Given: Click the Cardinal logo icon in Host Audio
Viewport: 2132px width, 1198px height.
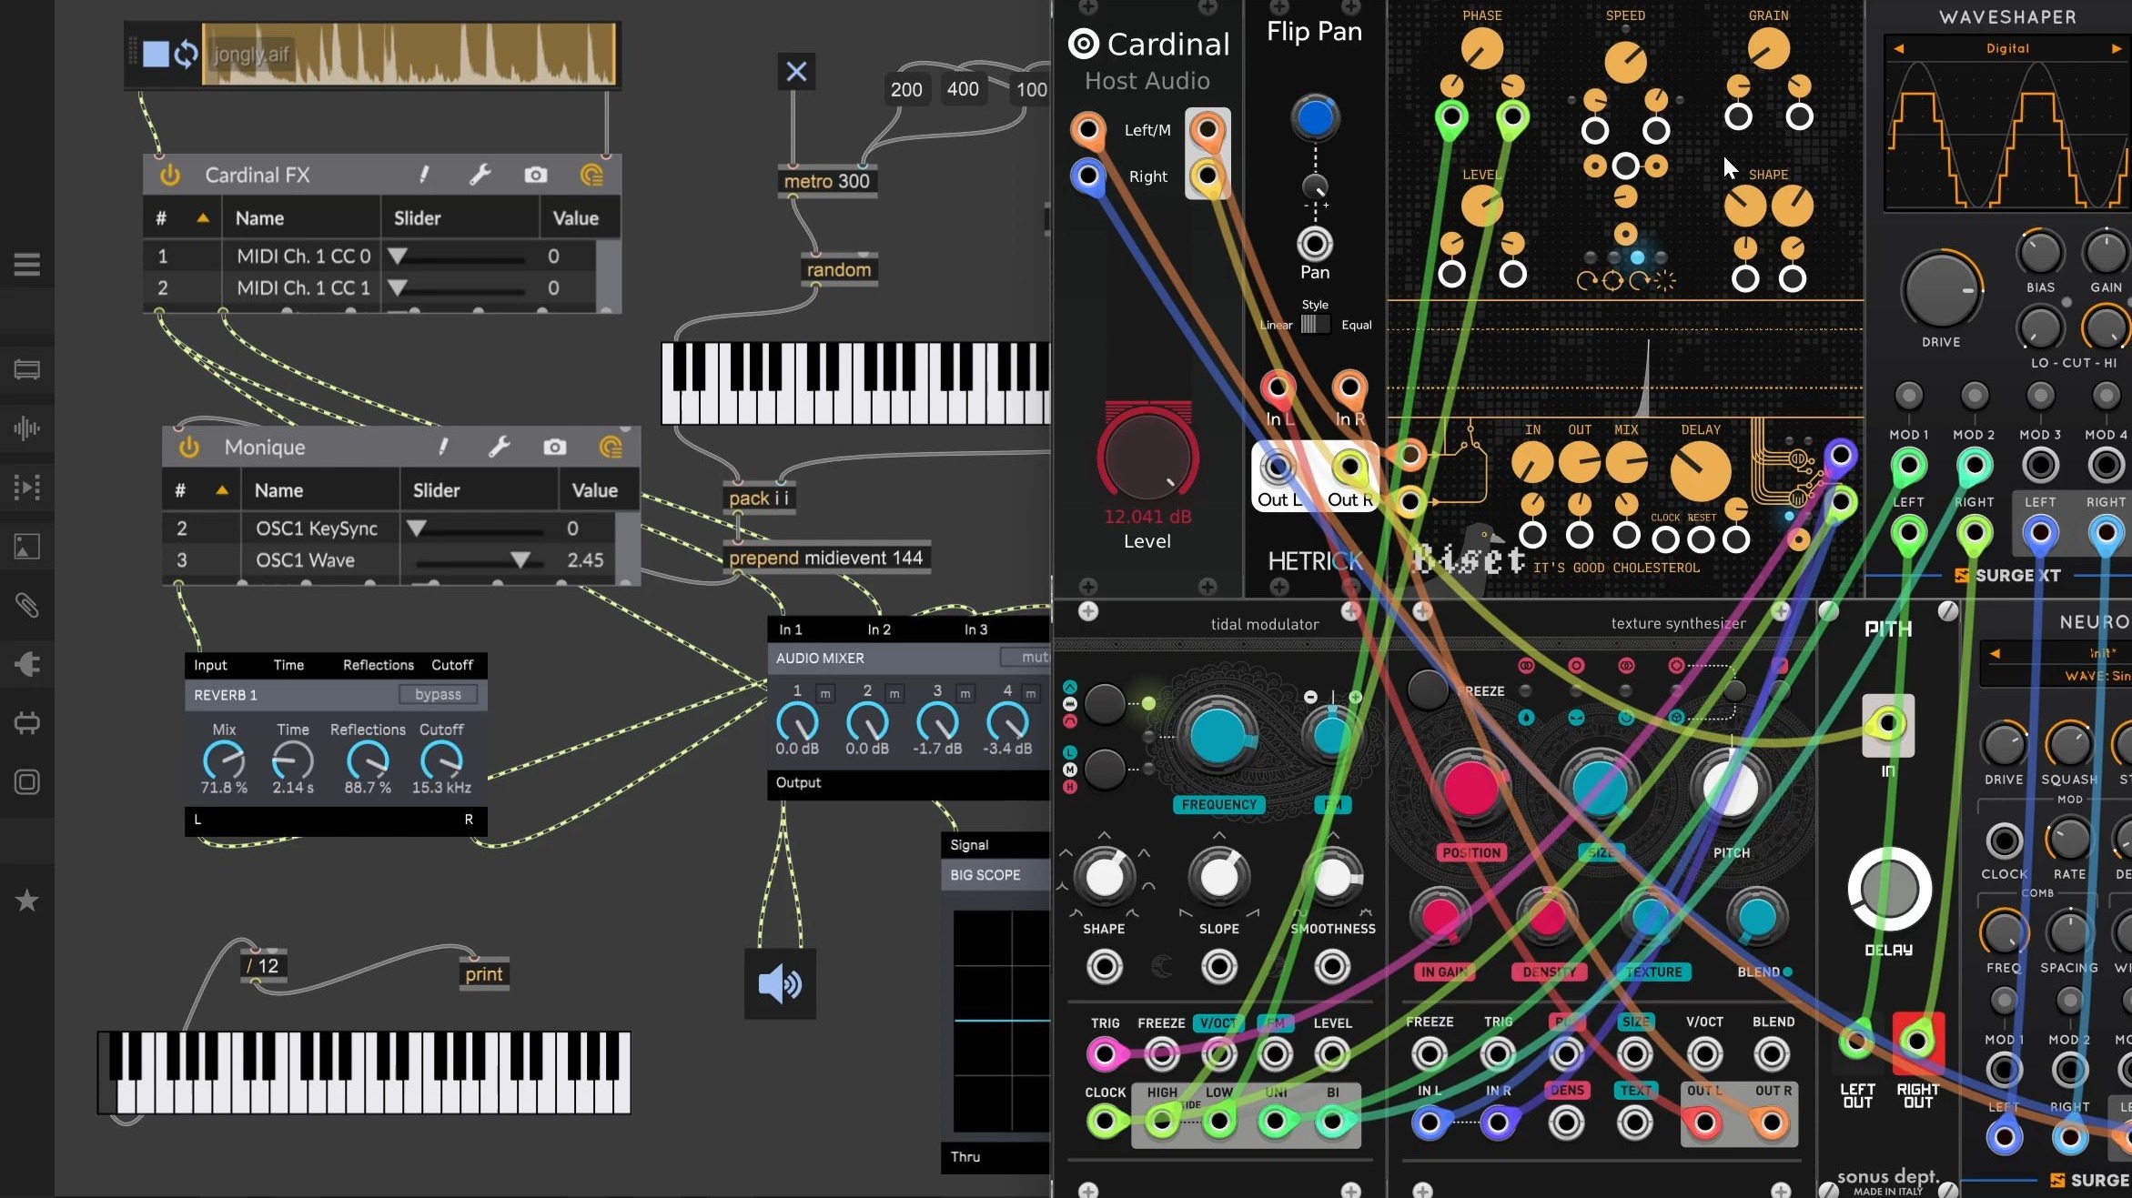Looking at the screenshot, I should (x=1084, y=44).
